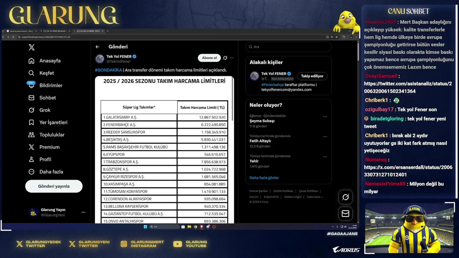Click Fenerbahçe limit value 6.222.490.850
The height and width of the screenshot is (258, 459).
point(212,125)
